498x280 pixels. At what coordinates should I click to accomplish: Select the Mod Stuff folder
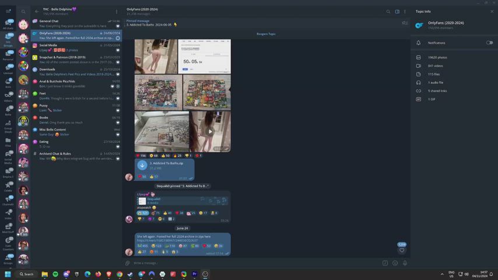coord(8,228)
